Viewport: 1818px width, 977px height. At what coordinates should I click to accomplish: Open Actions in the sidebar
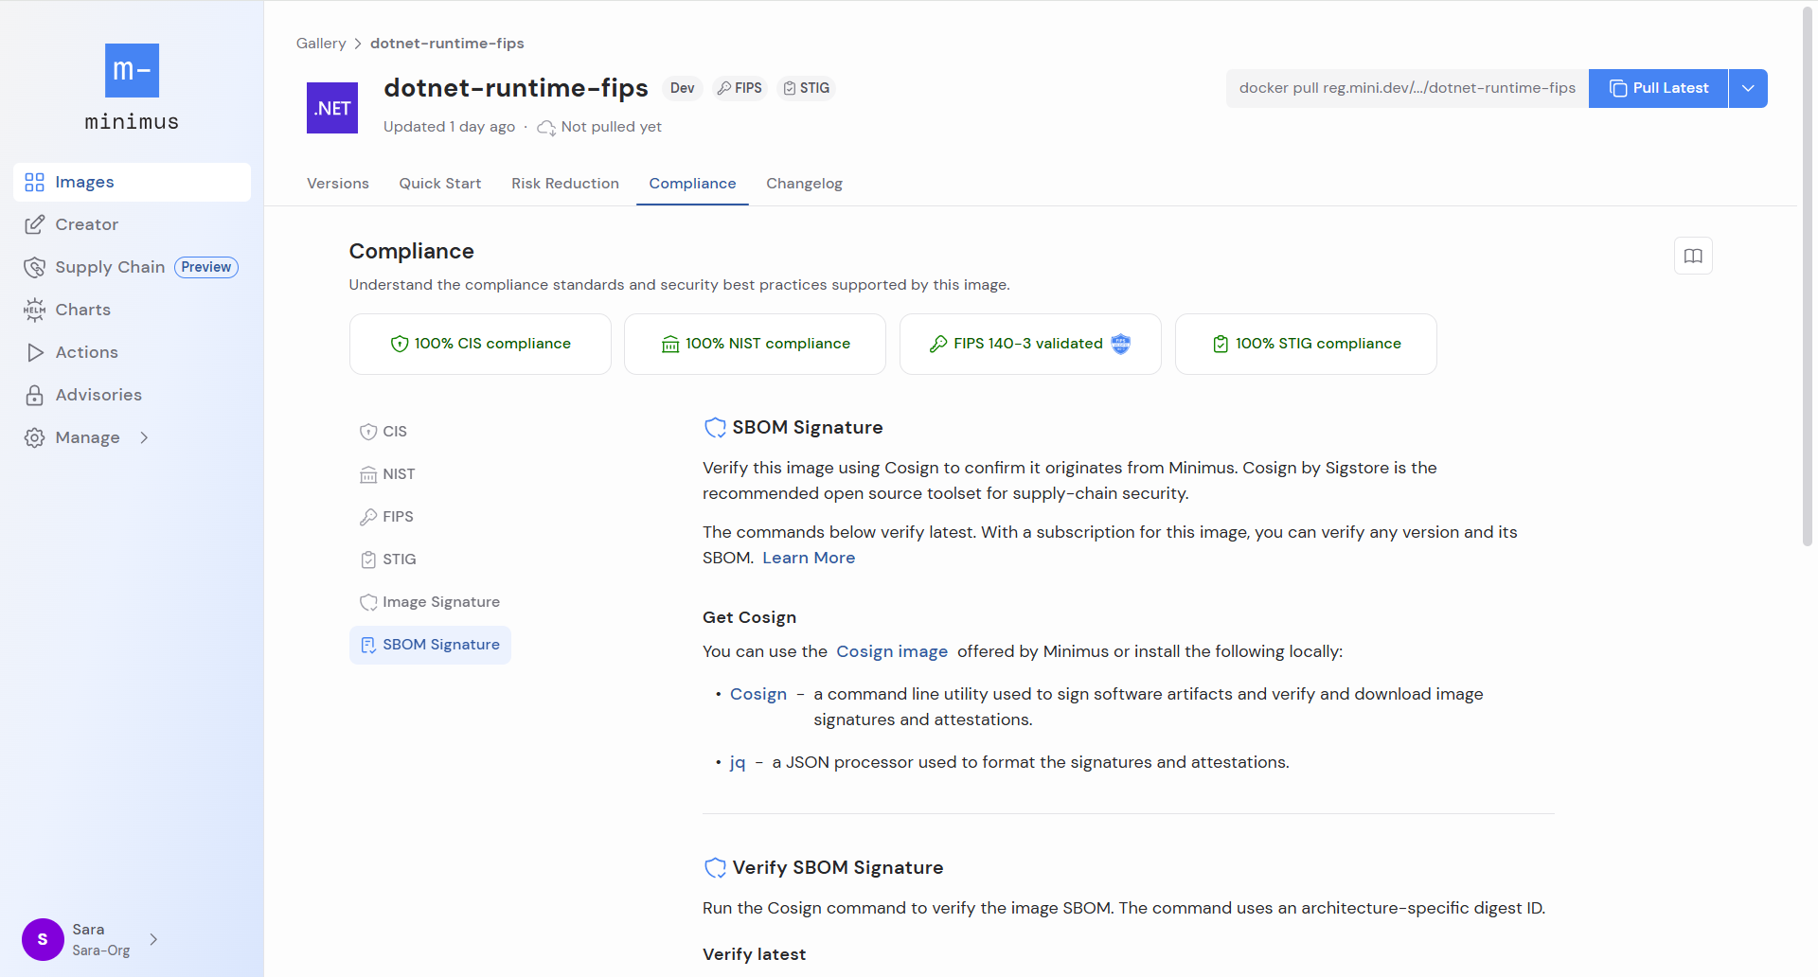pos(86,352)
